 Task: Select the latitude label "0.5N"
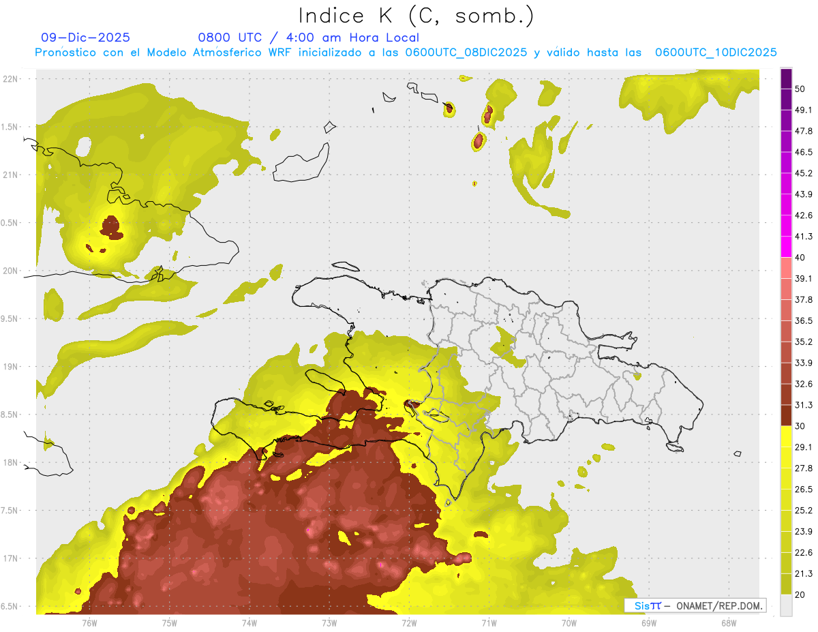tap(10, 224)
